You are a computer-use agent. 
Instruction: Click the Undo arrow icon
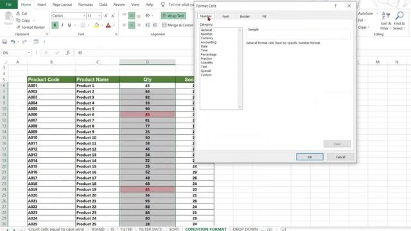[x=13, y=42]
